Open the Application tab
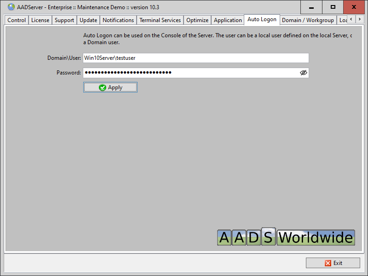 click(x=228, y=20)
